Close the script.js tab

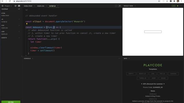[58, 6]
